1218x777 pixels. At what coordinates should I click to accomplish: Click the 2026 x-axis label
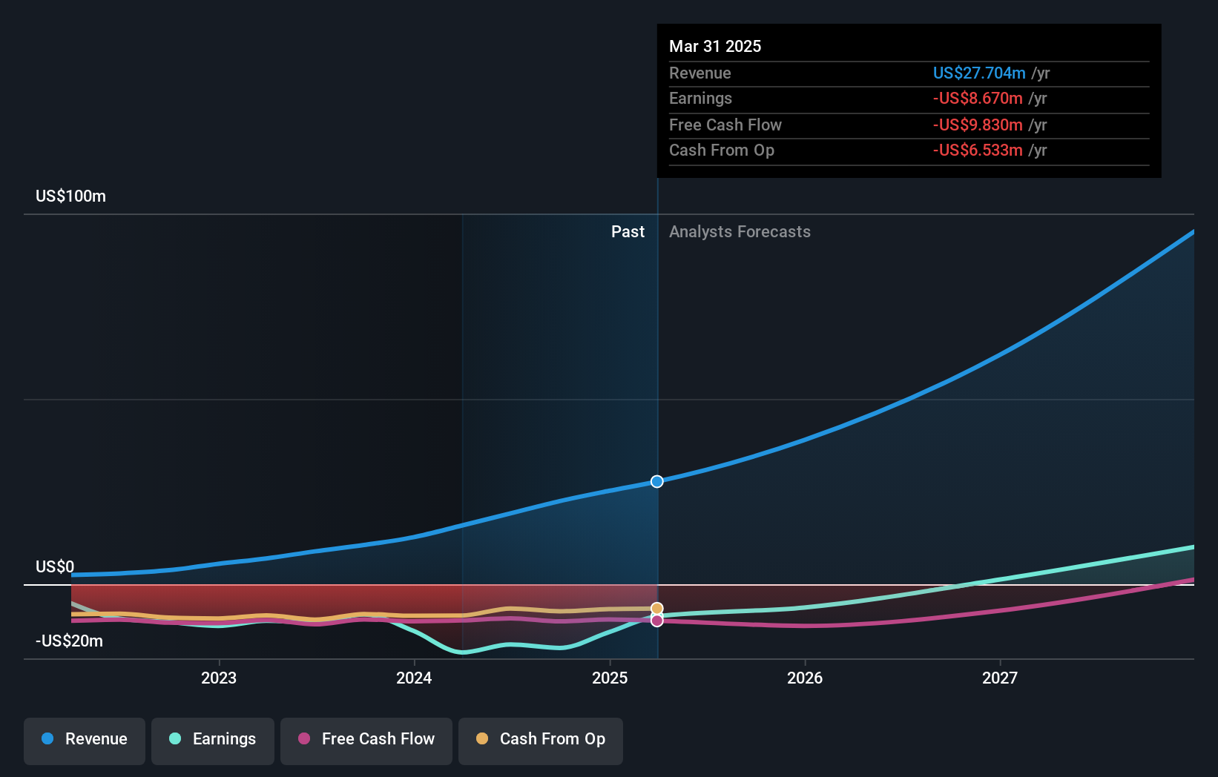pyautogui.click(x=805, y=678)
